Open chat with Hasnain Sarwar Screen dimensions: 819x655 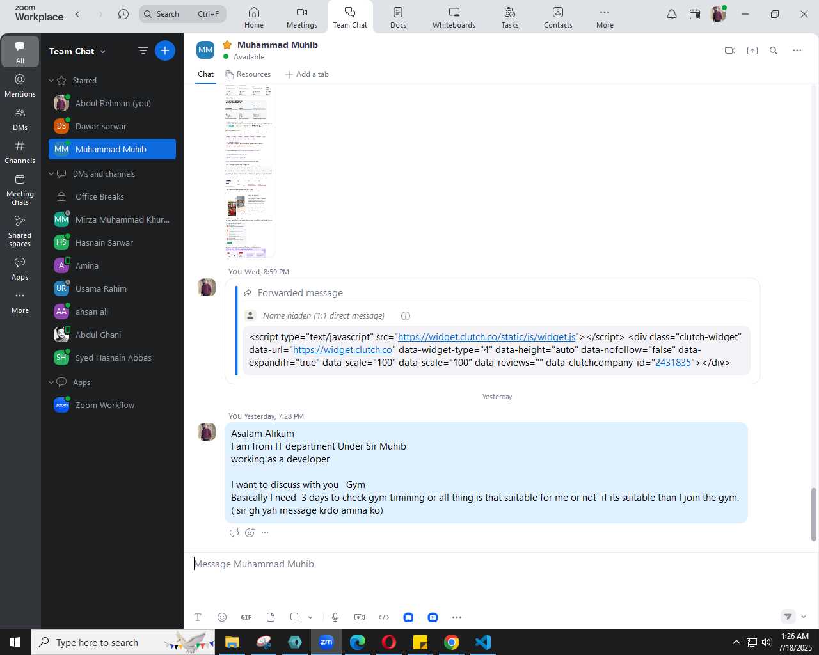click(112, 242)
